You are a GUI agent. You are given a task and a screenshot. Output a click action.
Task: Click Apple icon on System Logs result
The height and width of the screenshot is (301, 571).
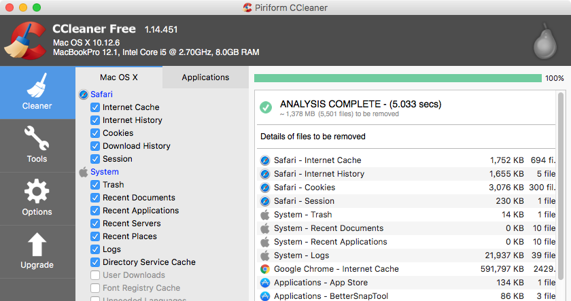coord(265,255)
